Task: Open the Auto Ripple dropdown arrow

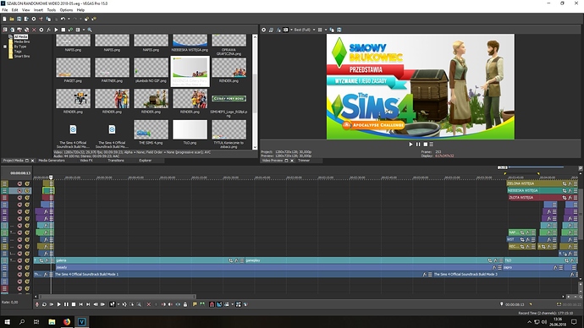Action: 232,304
